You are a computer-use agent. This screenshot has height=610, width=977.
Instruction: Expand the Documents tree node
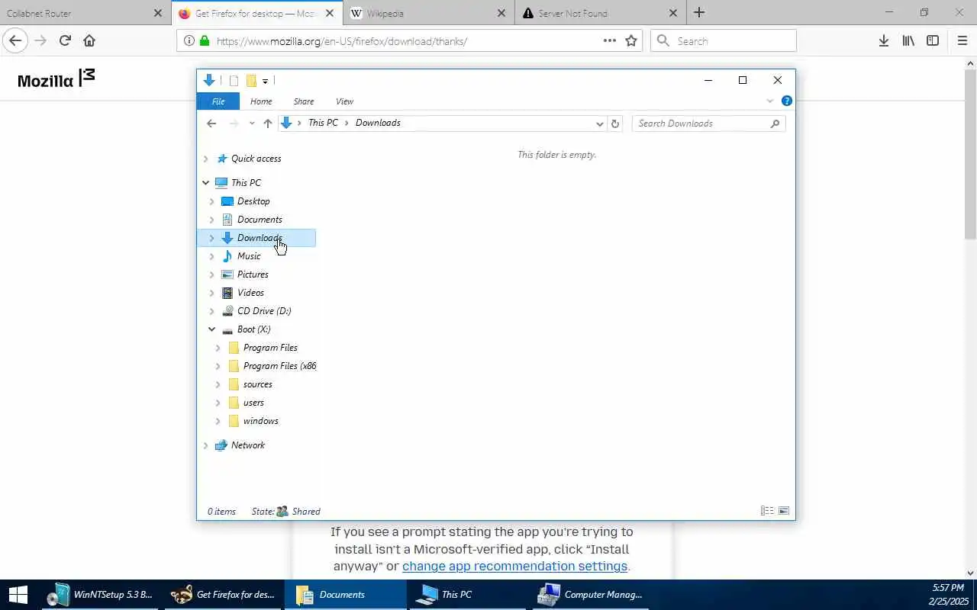[x=211, y=220]
